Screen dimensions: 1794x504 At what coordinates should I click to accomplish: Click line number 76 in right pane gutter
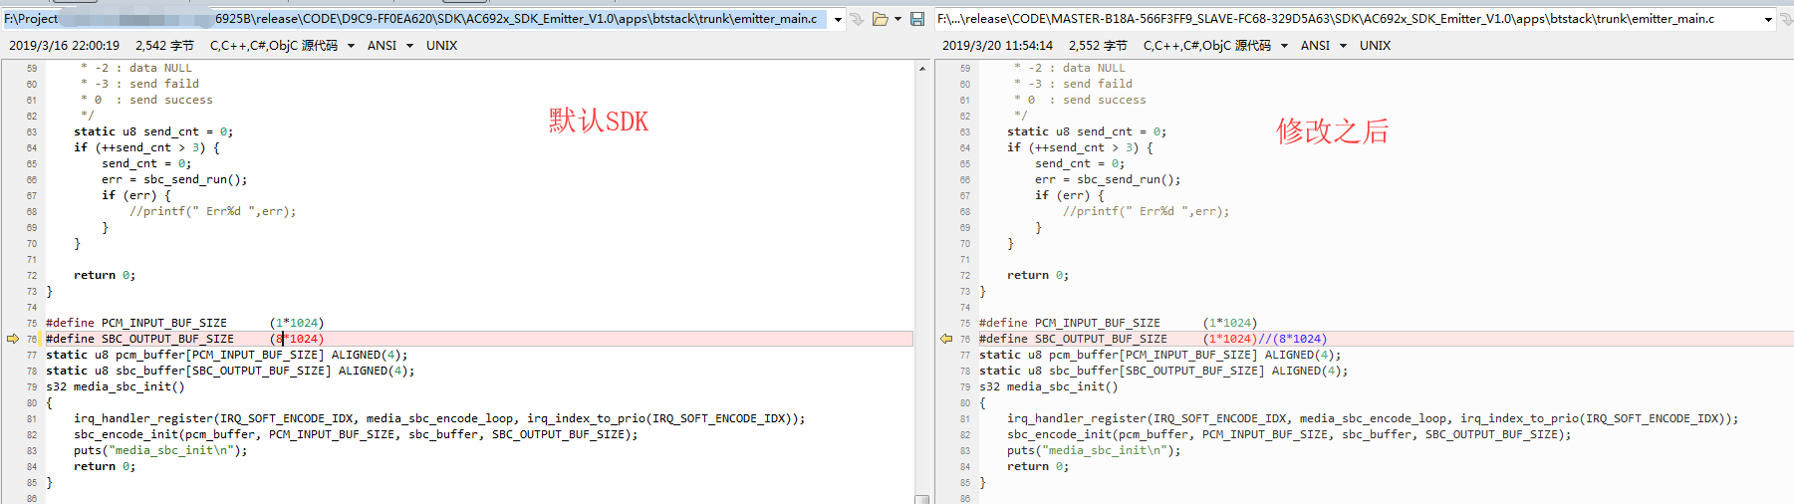coord(965,339)
